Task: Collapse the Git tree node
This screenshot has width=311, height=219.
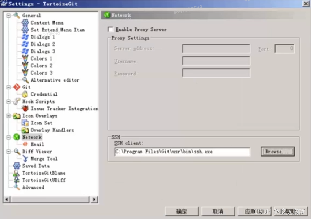Action: tap(8, 87)
